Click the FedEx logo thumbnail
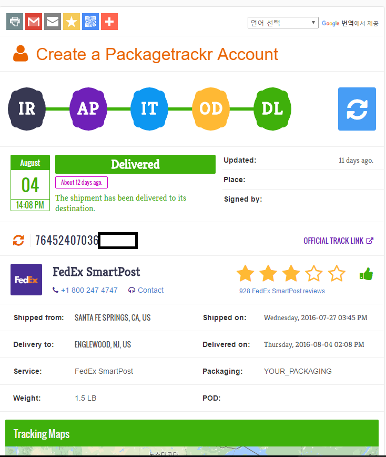 click(26, 280)
